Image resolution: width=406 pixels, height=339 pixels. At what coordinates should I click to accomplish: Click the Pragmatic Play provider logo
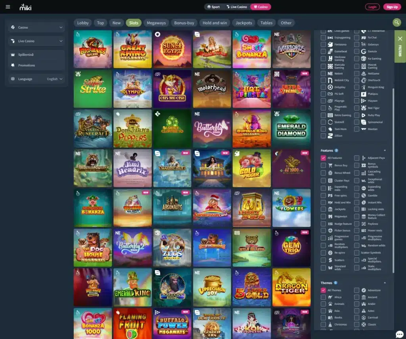pyautogui.click(x=330, y=108)
